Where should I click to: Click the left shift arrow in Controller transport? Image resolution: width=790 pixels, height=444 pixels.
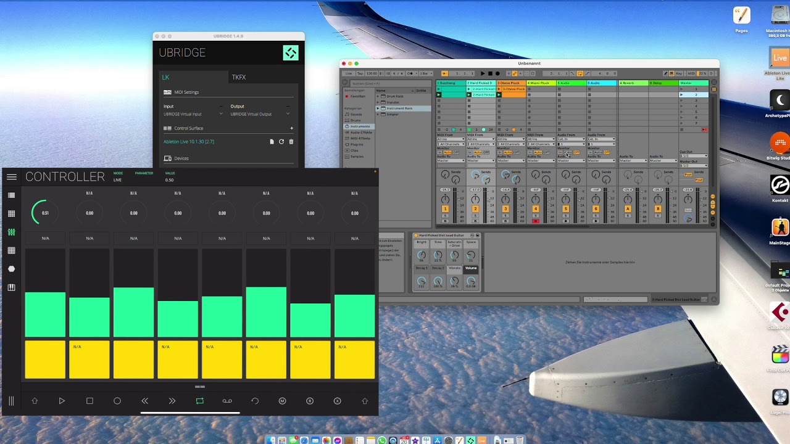(x=35, y=401)
